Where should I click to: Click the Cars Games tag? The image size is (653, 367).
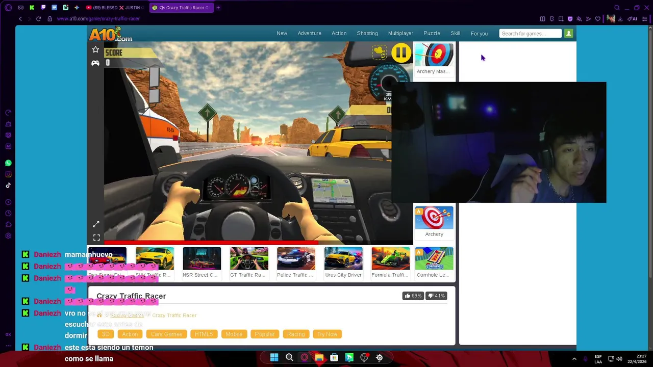pos(166,334)
